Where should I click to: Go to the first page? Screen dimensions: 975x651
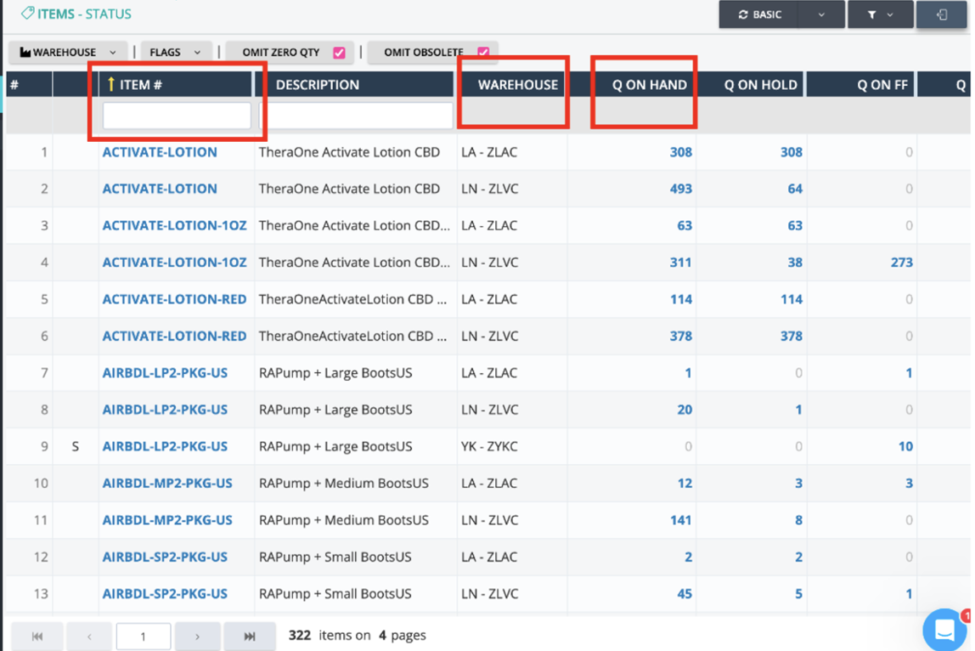click(37, 636)
